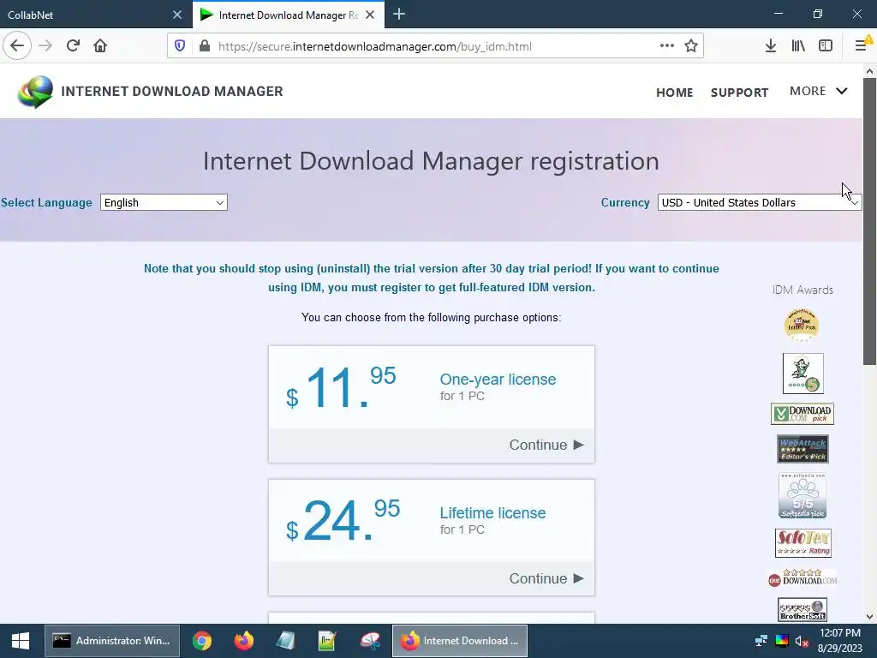Go back to the previous page
The width and height of the screenshot is (877, 658).
pos(17,46)
